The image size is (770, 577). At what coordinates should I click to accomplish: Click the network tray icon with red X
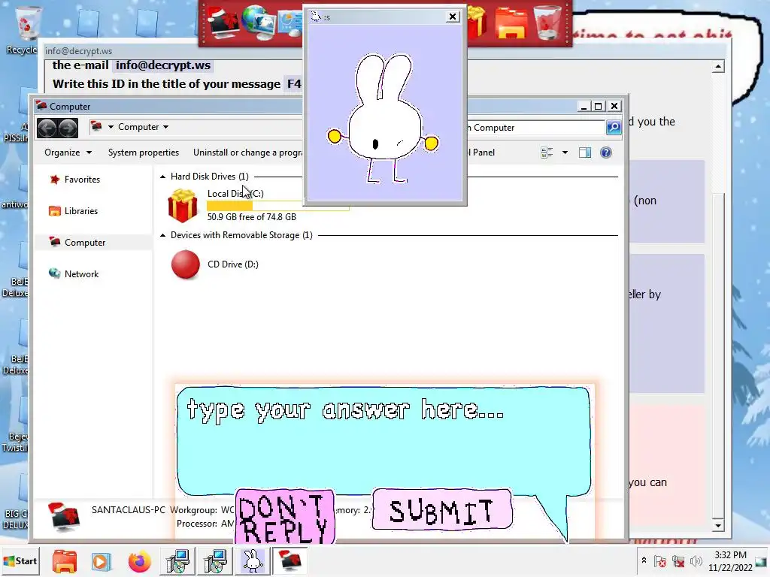(679, 560)
